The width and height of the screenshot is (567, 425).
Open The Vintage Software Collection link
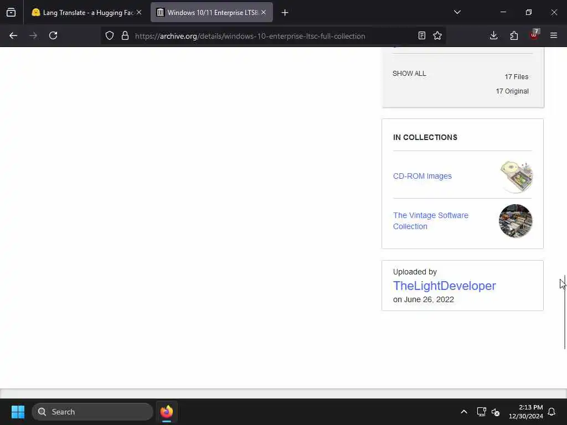tap(431, 221)
